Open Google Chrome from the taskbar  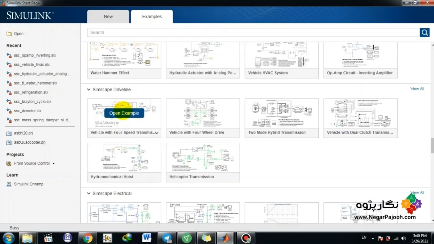pos(87,238)
